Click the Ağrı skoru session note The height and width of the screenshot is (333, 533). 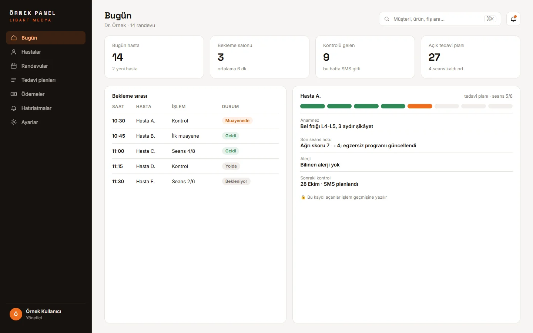click(x=358, y=145)
